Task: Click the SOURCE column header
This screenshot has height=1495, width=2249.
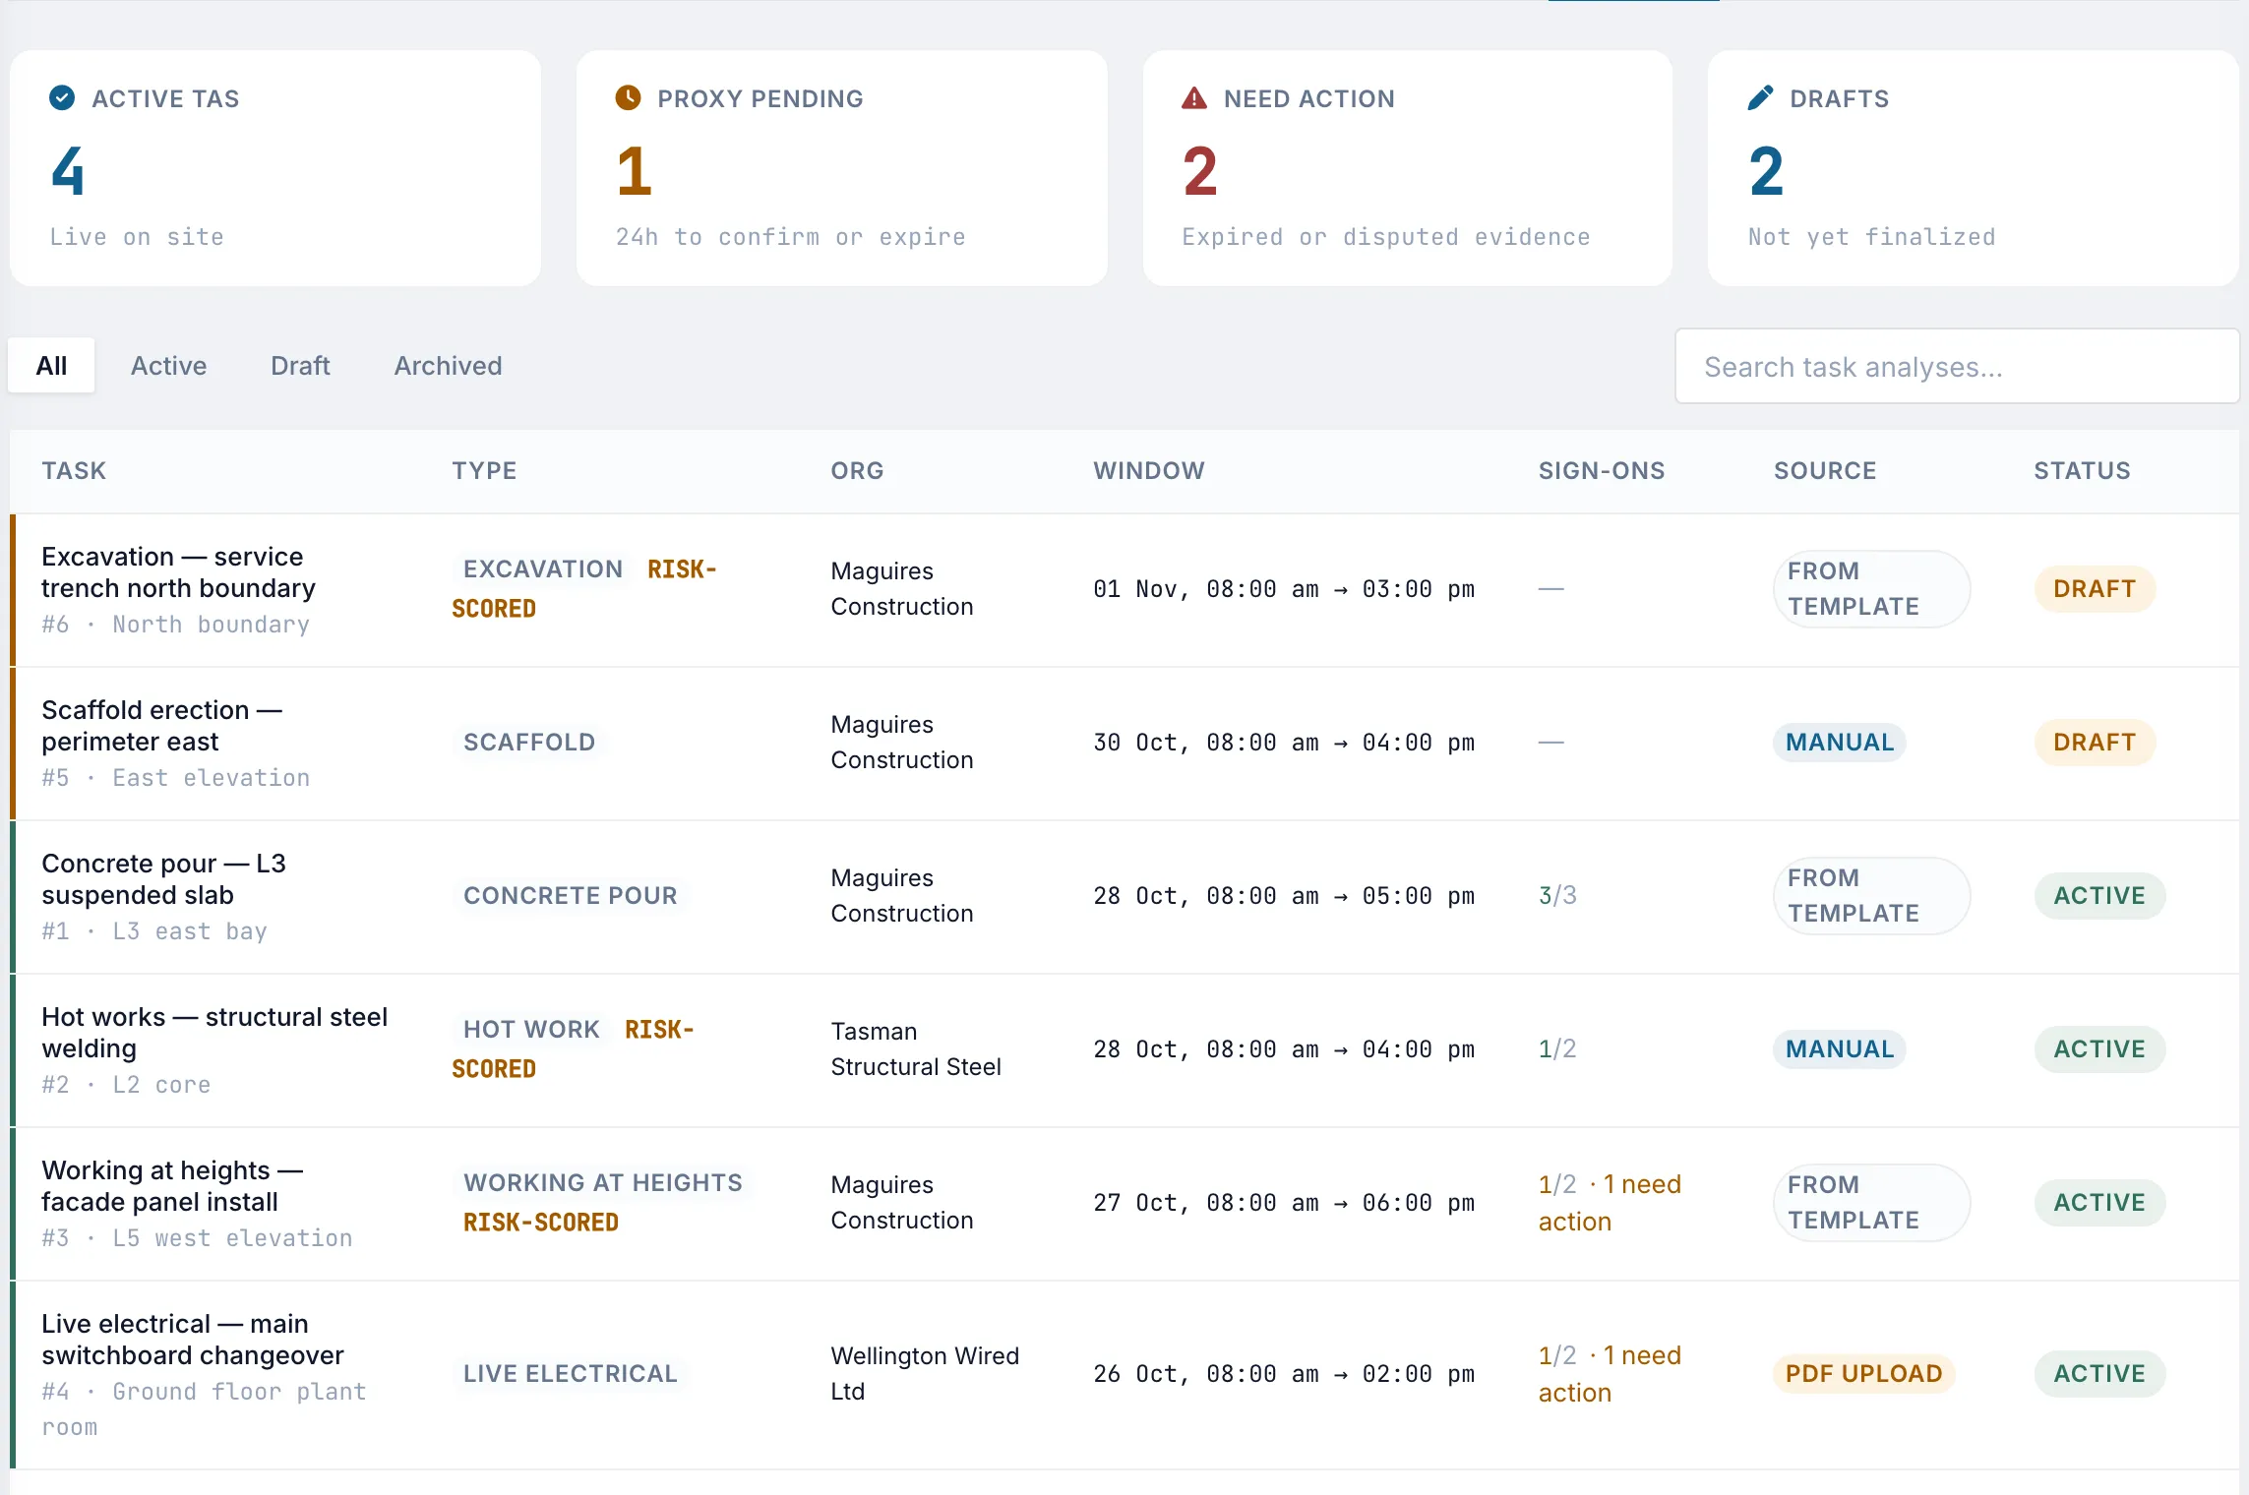Action: (1825, 471)
